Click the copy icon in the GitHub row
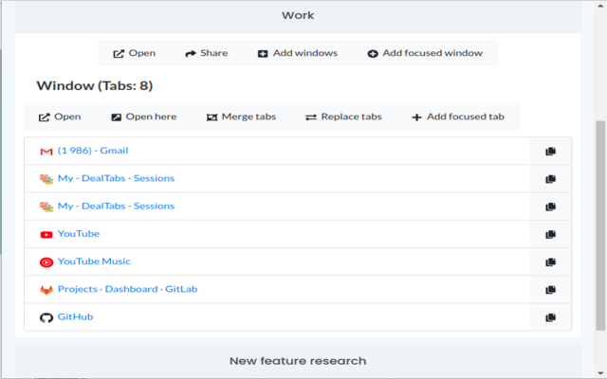607x379 pixels. point(550,317)
